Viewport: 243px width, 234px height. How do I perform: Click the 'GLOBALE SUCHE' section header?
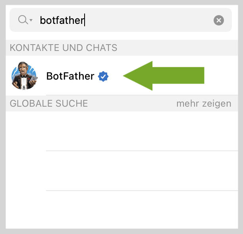click(x=49, y=104)
